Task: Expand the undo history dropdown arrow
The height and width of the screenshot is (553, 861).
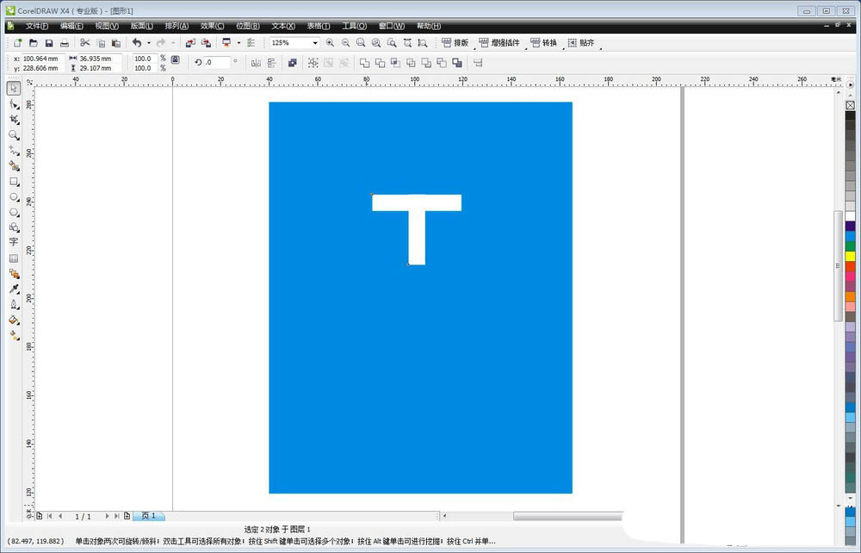Action: click(x=148, y=42)
